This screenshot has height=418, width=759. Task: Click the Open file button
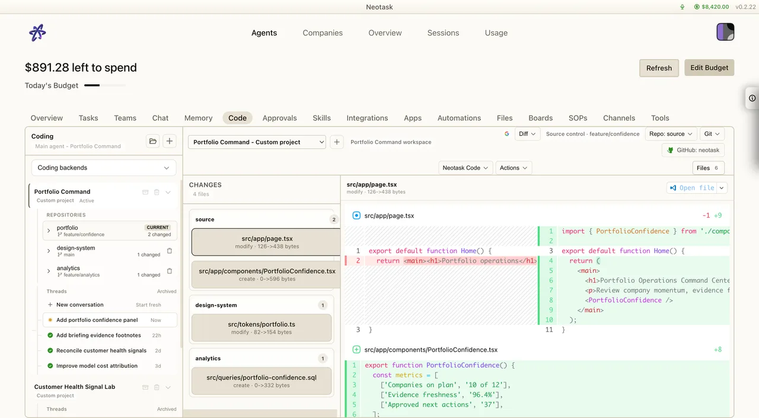click(691, 188)
